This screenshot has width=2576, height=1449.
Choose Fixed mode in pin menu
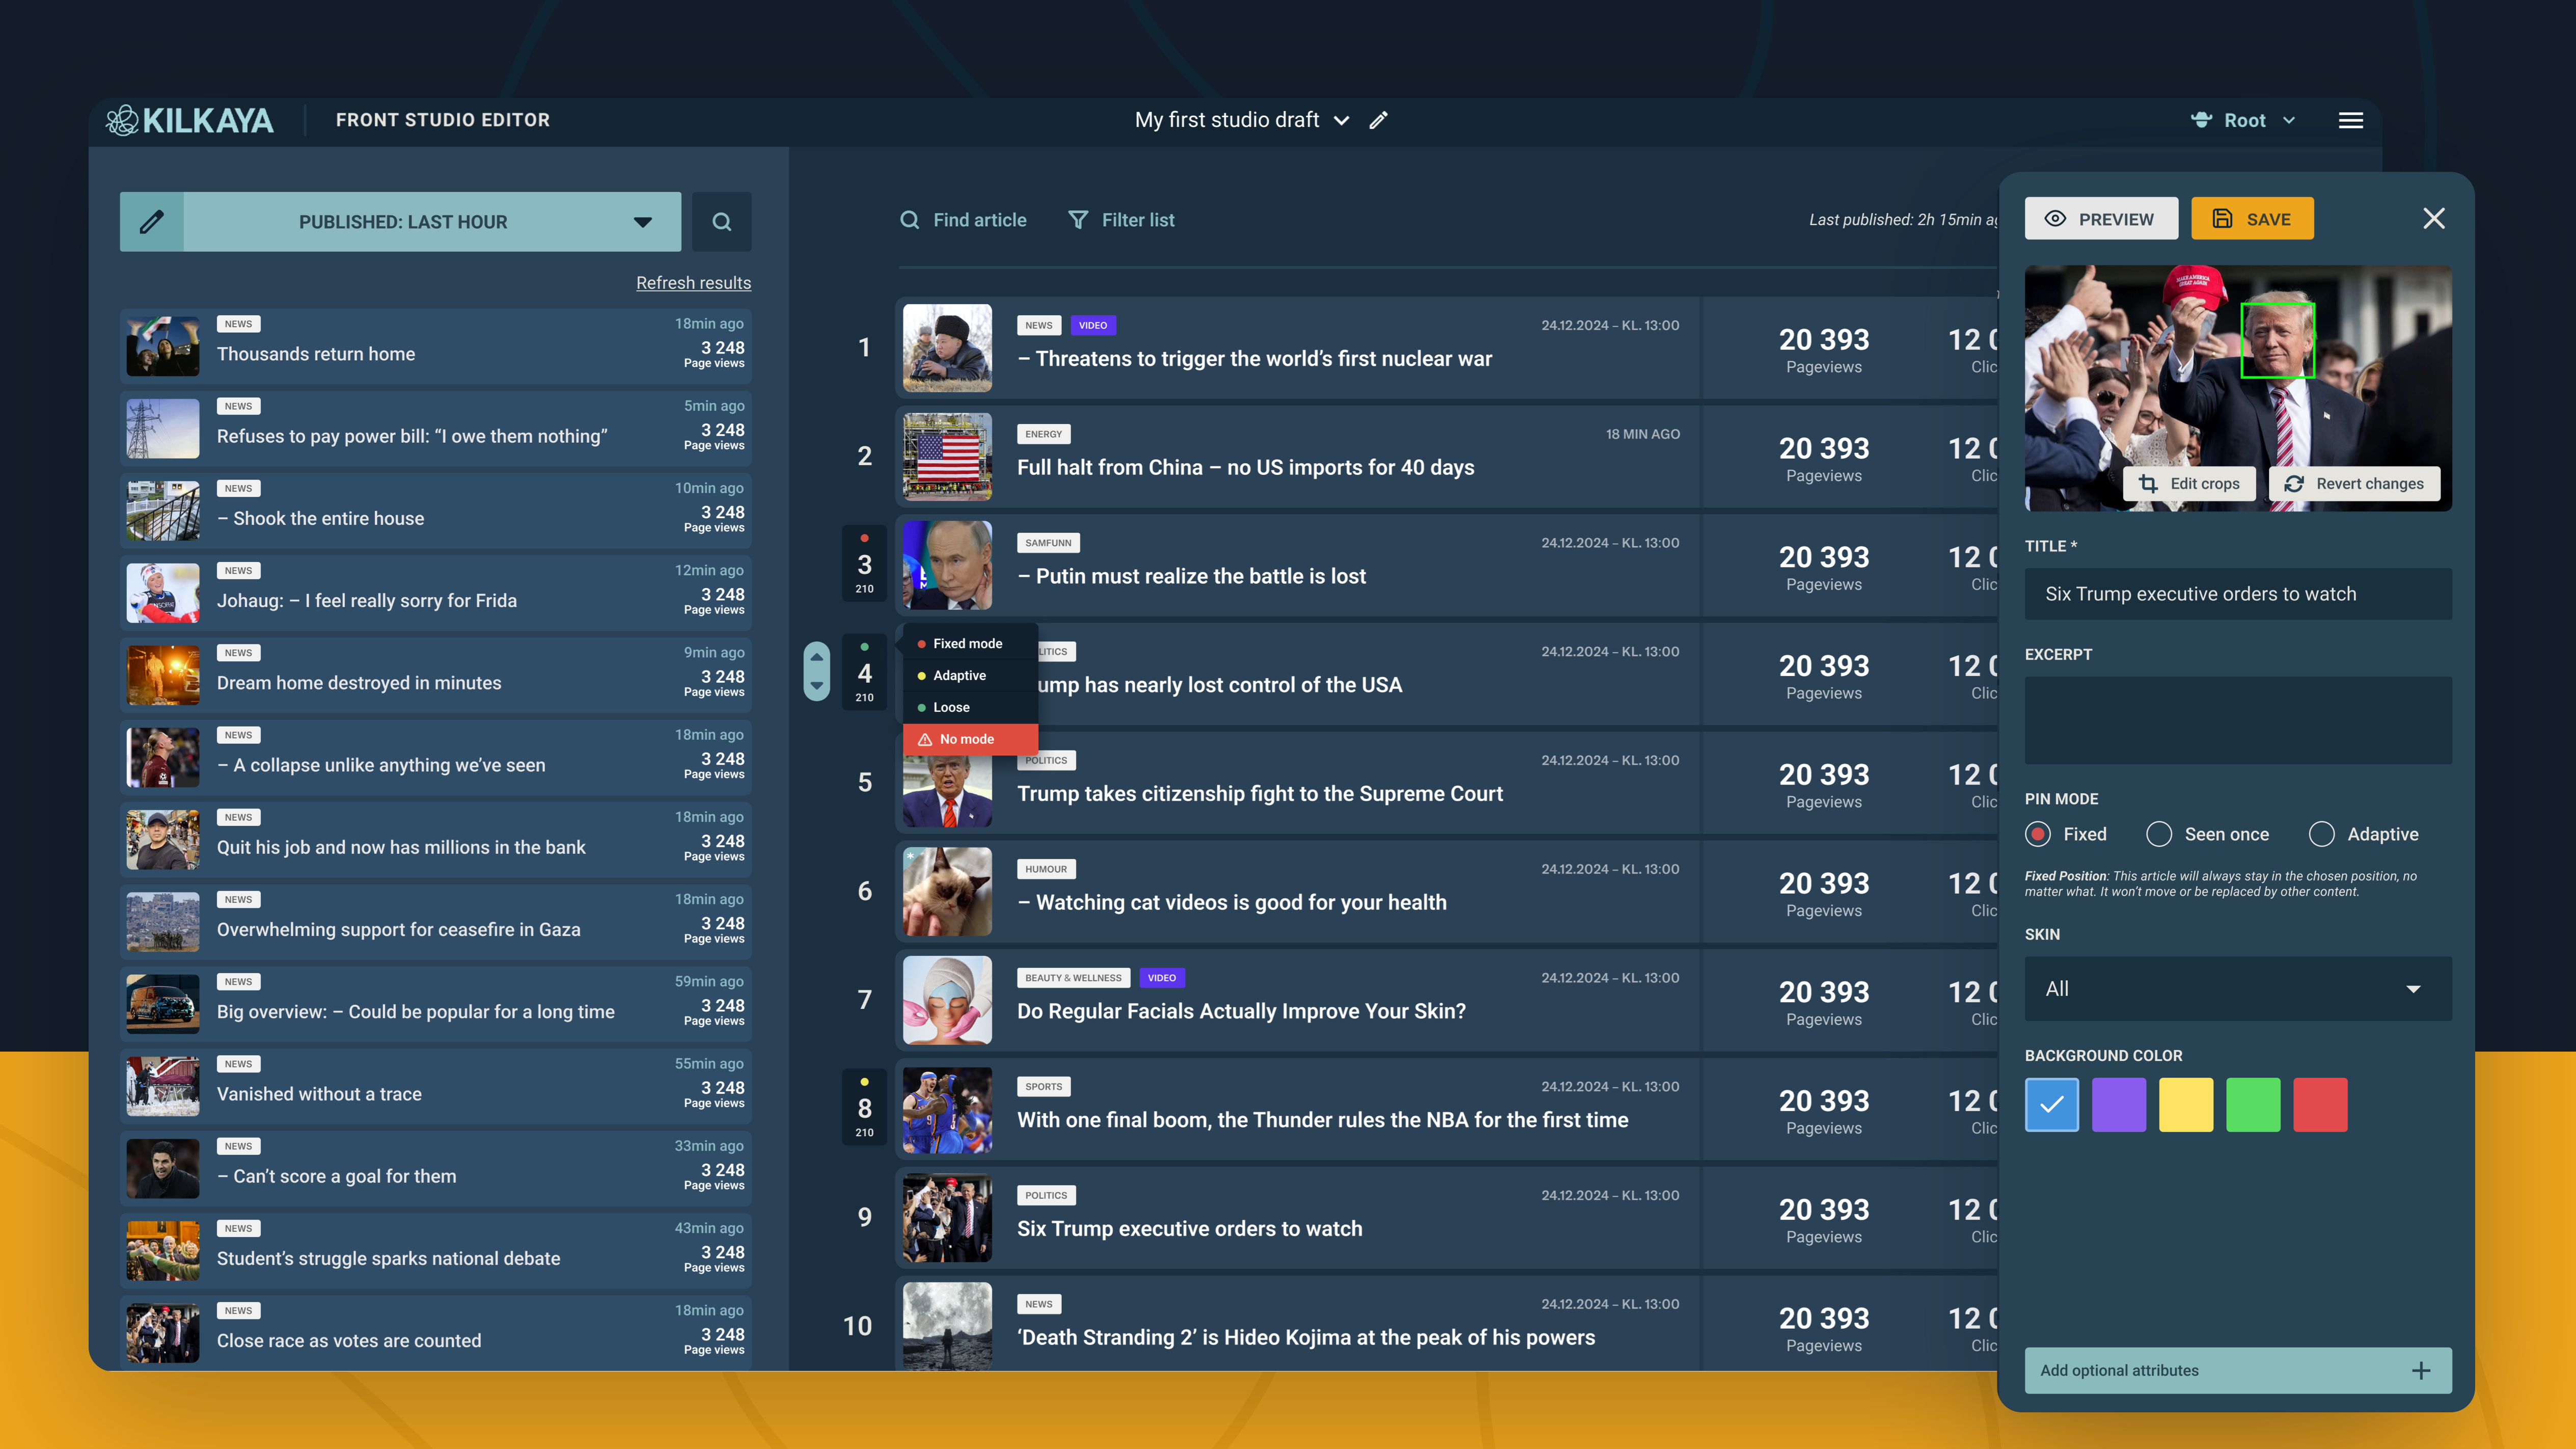click(970, 643)
